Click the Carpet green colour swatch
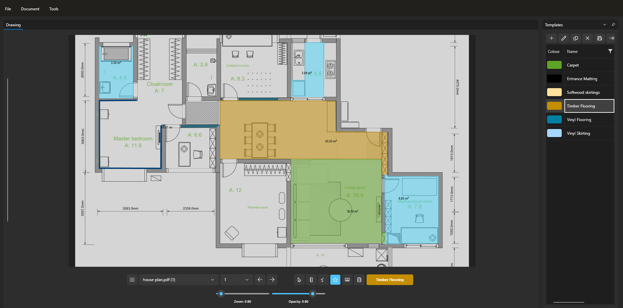 point(554,65)
